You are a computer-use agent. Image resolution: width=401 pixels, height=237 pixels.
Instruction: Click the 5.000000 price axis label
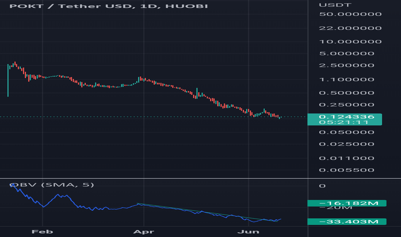[346, 53]
